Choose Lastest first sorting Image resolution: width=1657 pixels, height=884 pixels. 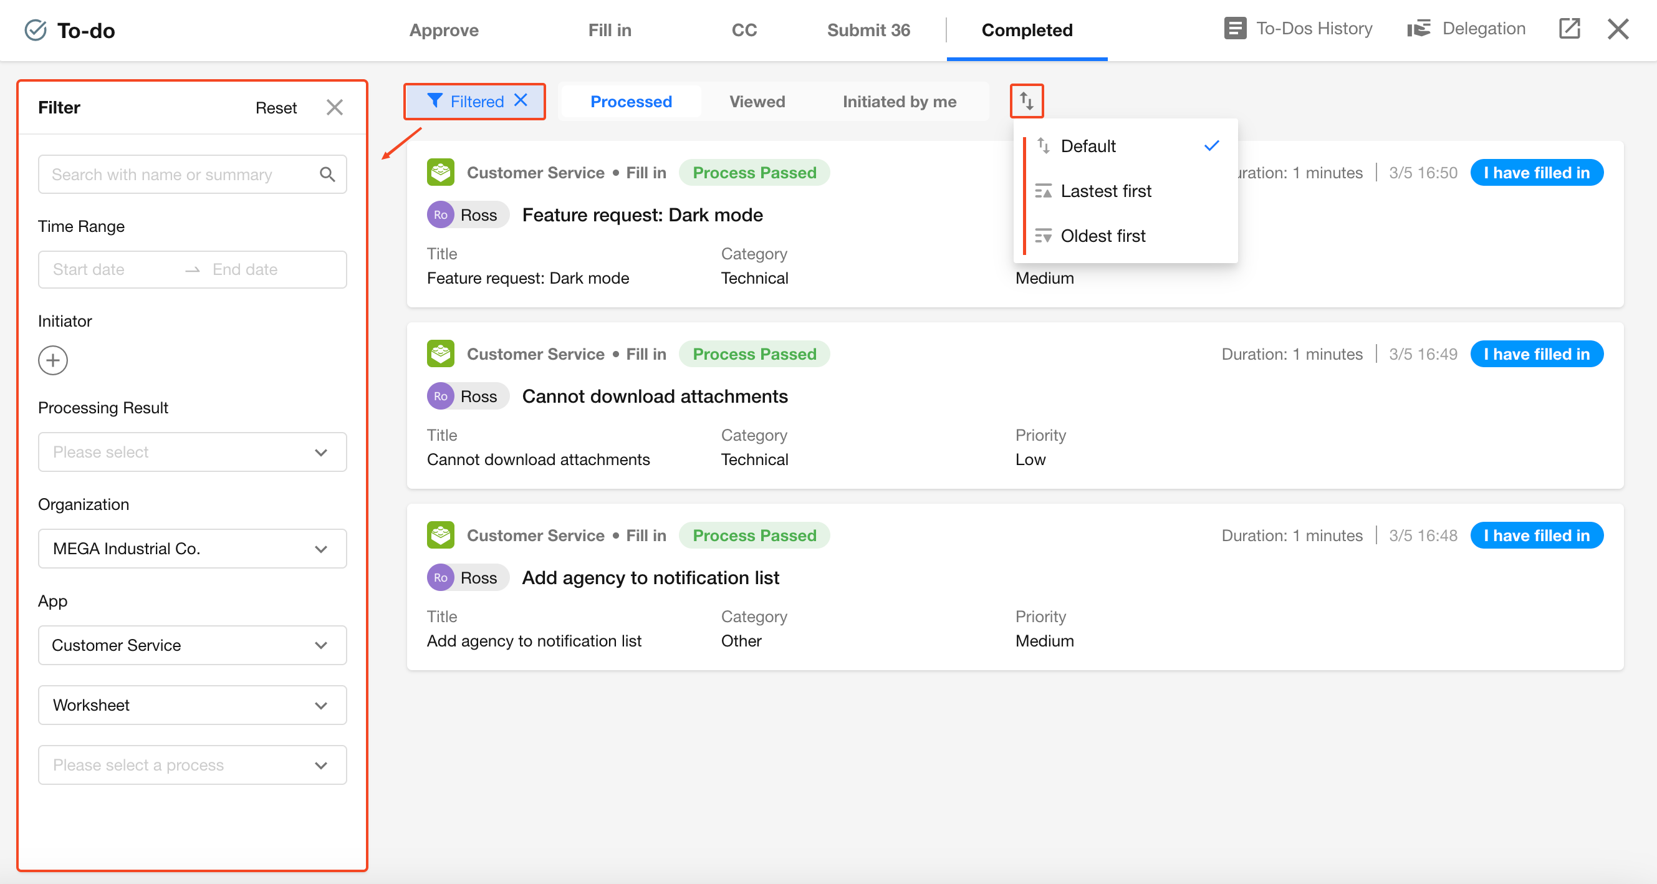(1105, 191)
